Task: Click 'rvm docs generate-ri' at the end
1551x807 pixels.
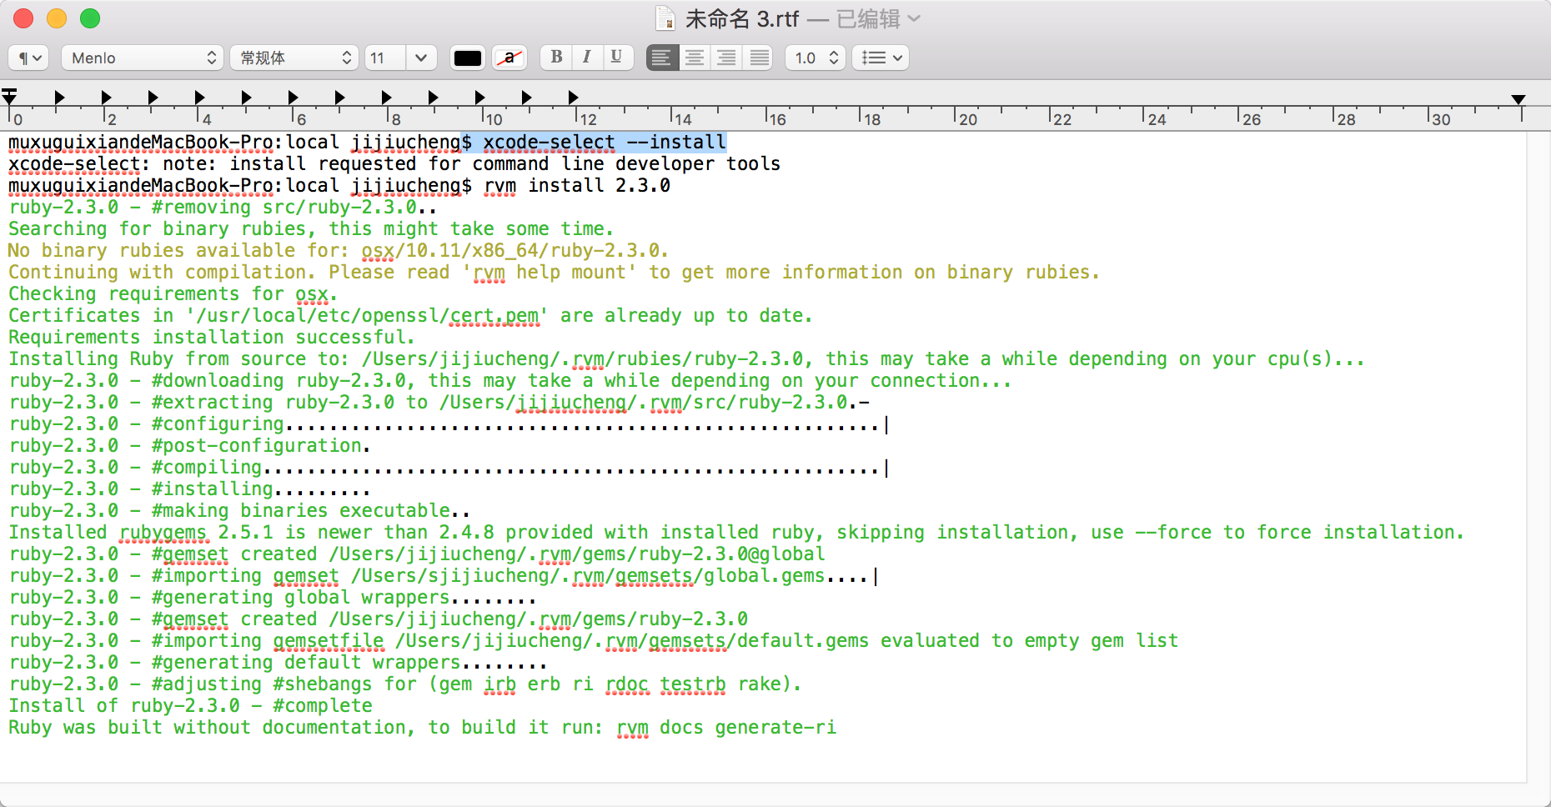Action: coord(726,728)
